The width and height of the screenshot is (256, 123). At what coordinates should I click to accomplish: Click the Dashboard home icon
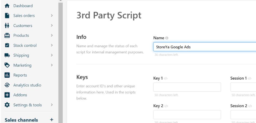tap(7, 6)
